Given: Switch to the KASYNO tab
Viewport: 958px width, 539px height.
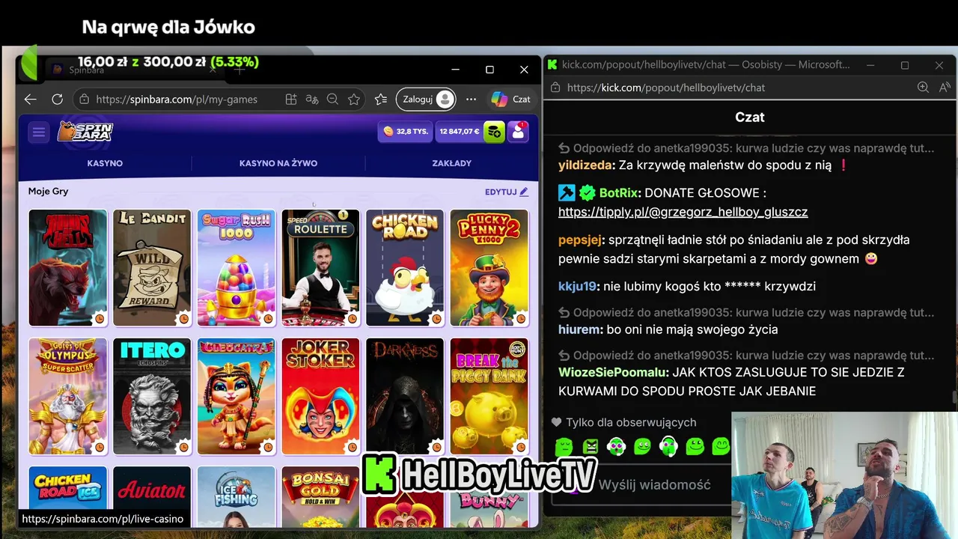Looking at the screenshot, I should tap(105, 163).
